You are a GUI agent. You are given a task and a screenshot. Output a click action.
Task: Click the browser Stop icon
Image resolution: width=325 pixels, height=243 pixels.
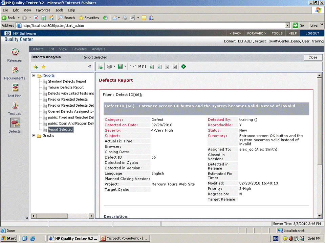pos(36,18)
